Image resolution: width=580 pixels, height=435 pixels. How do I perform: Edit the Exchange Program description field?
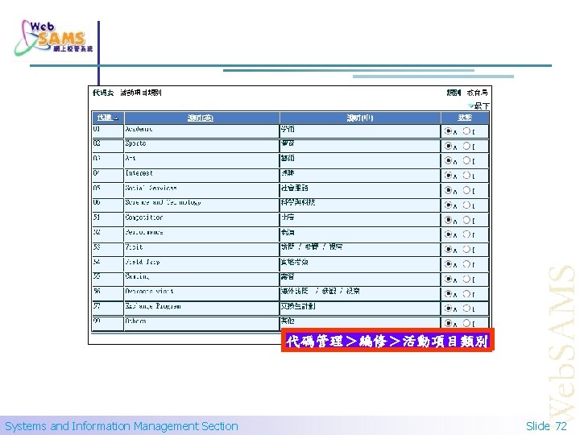(x=201, y=309)
